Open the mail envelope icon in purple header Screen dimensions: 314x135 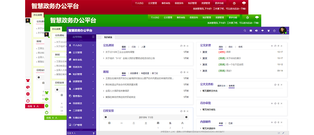click(251, 31)
